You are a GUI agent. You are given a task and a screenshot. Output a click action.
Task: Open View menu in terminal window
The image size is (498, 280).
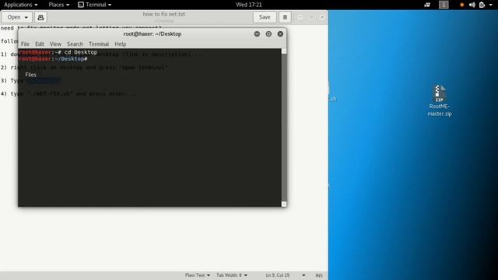tap(55, 44)
